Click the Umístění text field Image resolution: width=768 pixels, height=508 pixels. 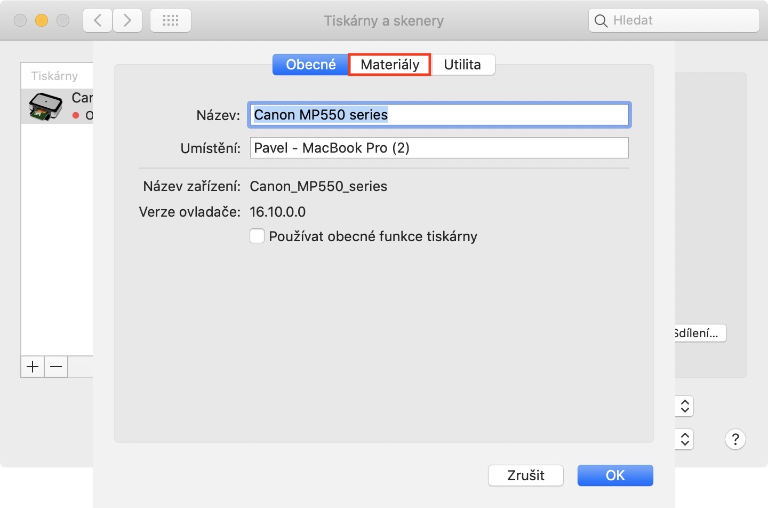tap(439, 148)
